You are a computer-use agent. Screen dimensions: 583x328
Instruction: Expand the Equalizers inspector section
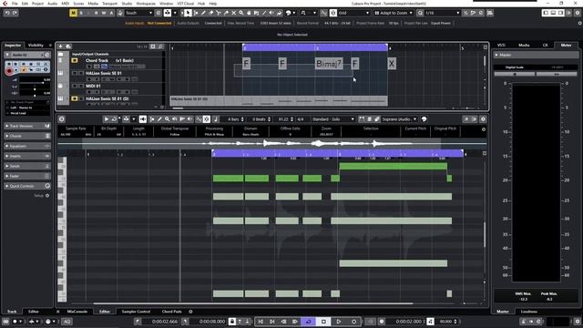point(27,146)
